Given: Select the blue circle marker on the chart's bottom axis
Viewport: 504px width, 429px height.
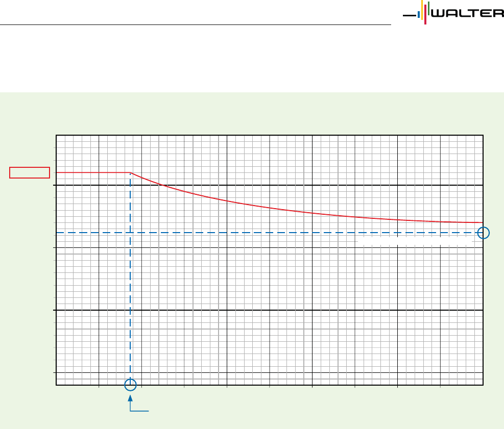Looking at the screenshot, I should pos(131,385).
